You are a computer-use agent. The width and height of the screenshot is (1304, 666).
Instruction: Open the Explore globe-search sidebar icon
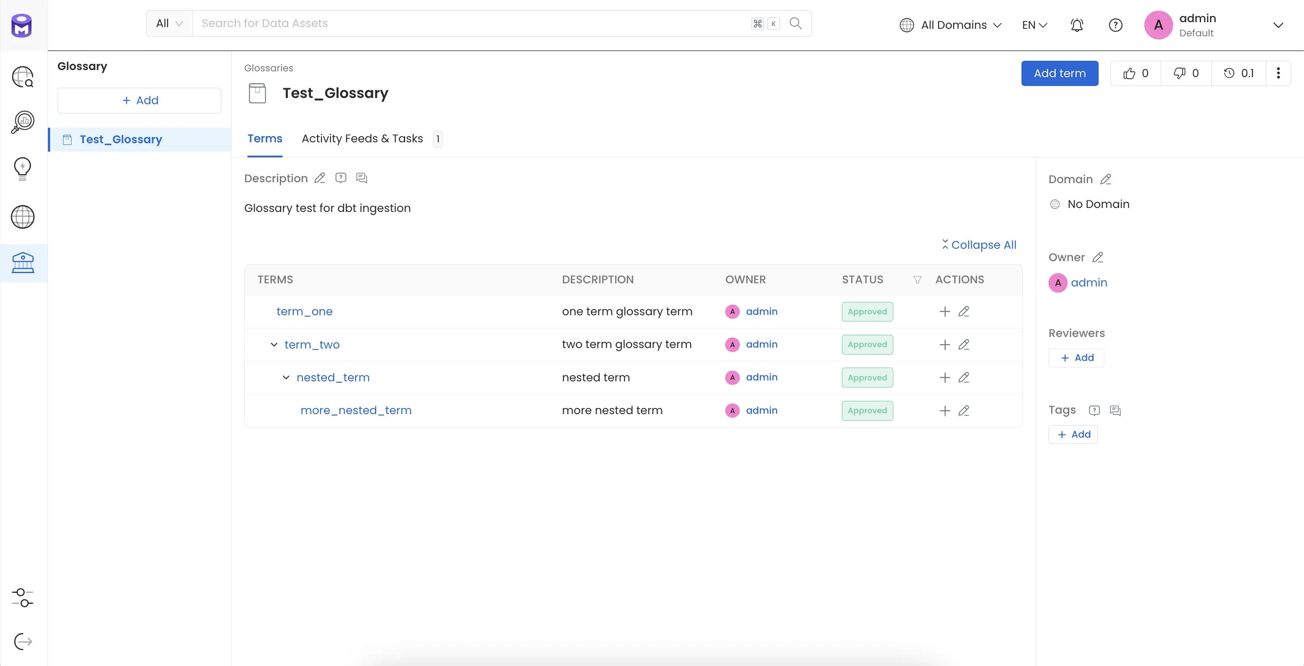(x=23, y=77)
